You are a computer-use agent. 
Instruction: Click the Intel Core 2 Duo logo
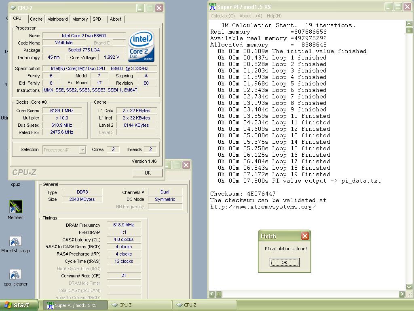(141, 46)
